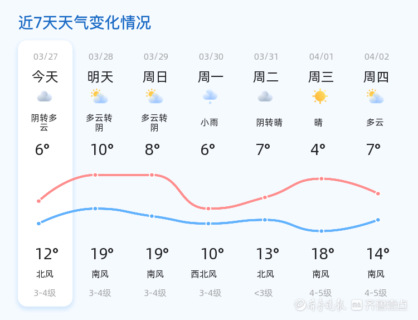Click the 西北风 wind direction label
Screen dimensions: 418x320
(x=203, y=274)
